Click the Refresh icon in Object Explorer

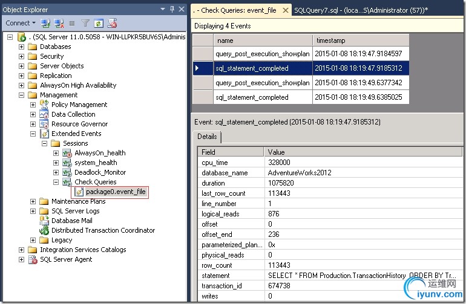[99, 23]
